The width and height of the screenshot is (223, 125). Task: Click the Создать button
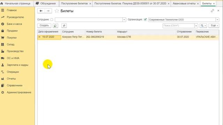44,26
